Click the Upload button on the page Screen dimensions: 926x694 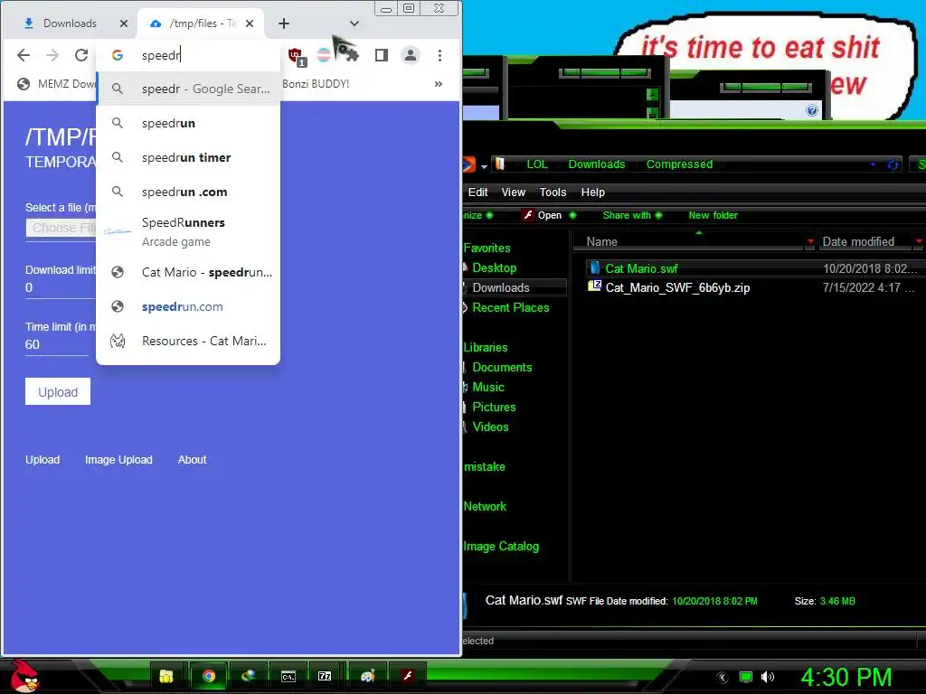tap(58, 392)
